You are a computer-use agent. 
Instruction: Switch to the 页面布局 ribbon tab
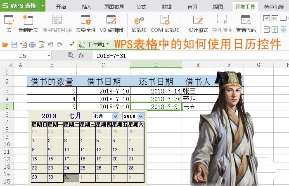(x=114, y=7)
